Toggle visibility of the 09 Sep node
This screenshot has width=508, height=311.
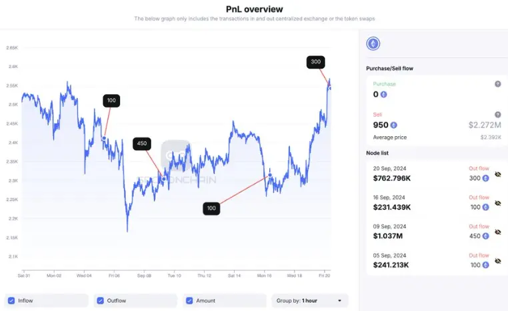coord(497,232)
